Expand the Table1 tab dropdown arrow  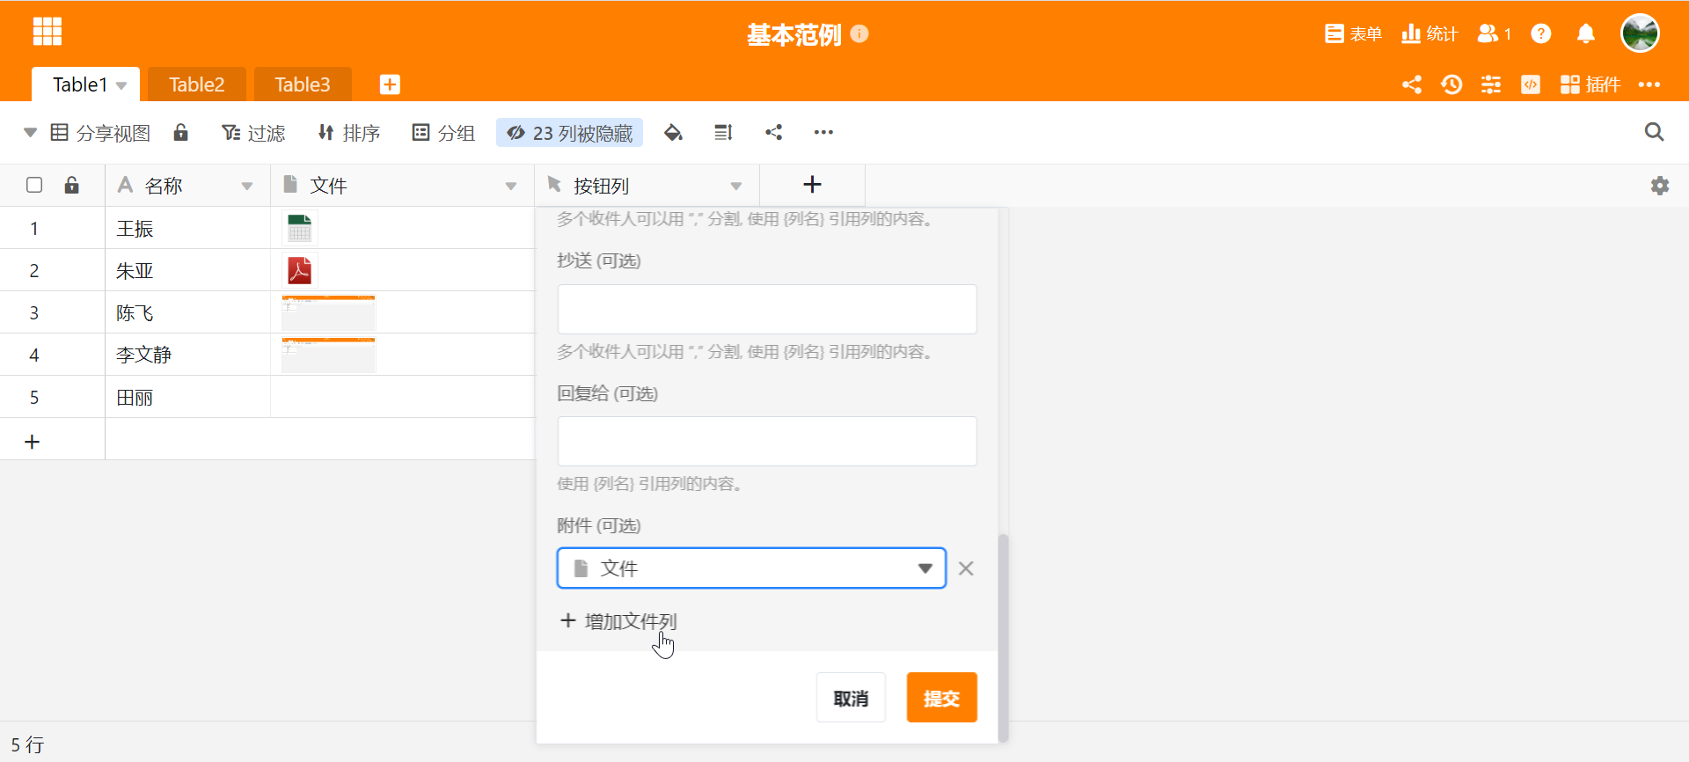tap(121, 85)
